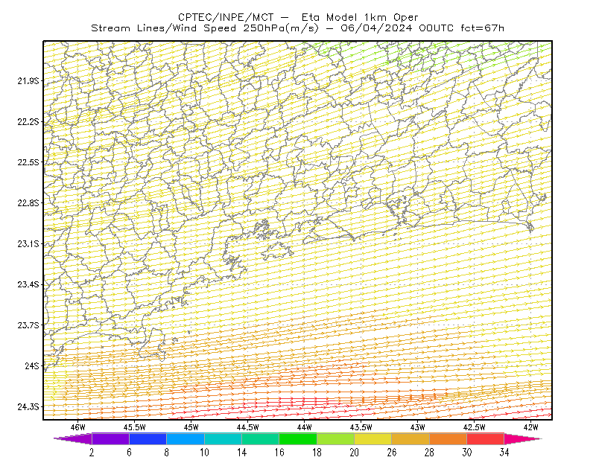The width and height of the screenshot is (596, 460).
Task: Click the purple left arrow end of colorbar
Action: pos(72,438)
